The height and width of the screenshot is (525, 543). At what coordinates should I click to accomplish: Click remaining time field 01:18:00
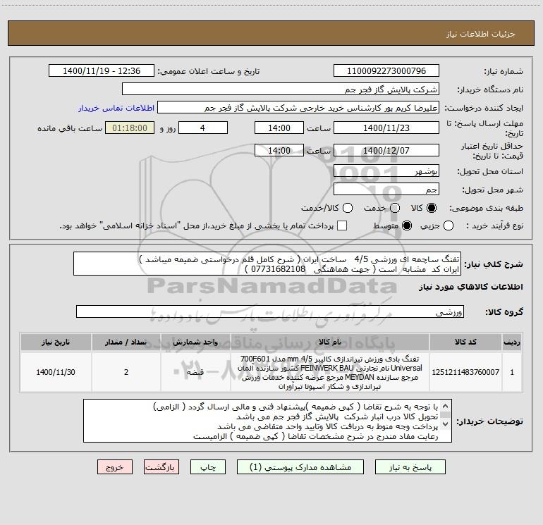click(130, 128)
